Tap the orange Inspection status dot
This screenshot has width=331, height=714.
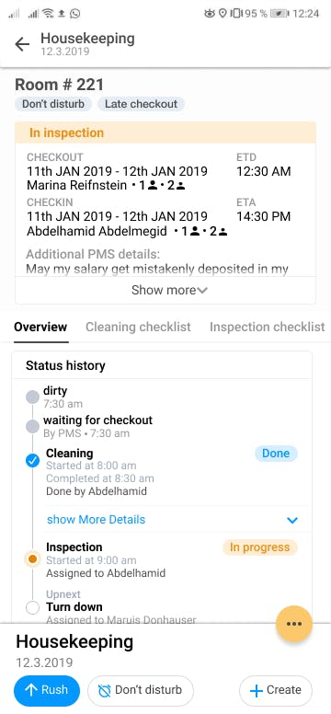[32, 559]
